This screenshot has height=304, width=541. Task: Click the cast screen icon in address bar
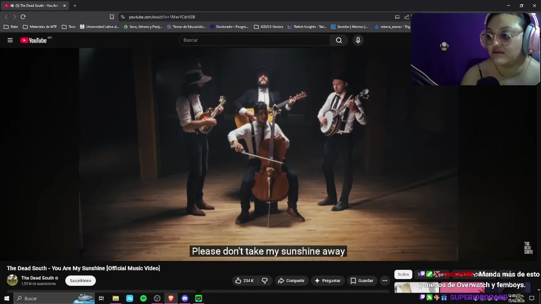coord(397,17)
